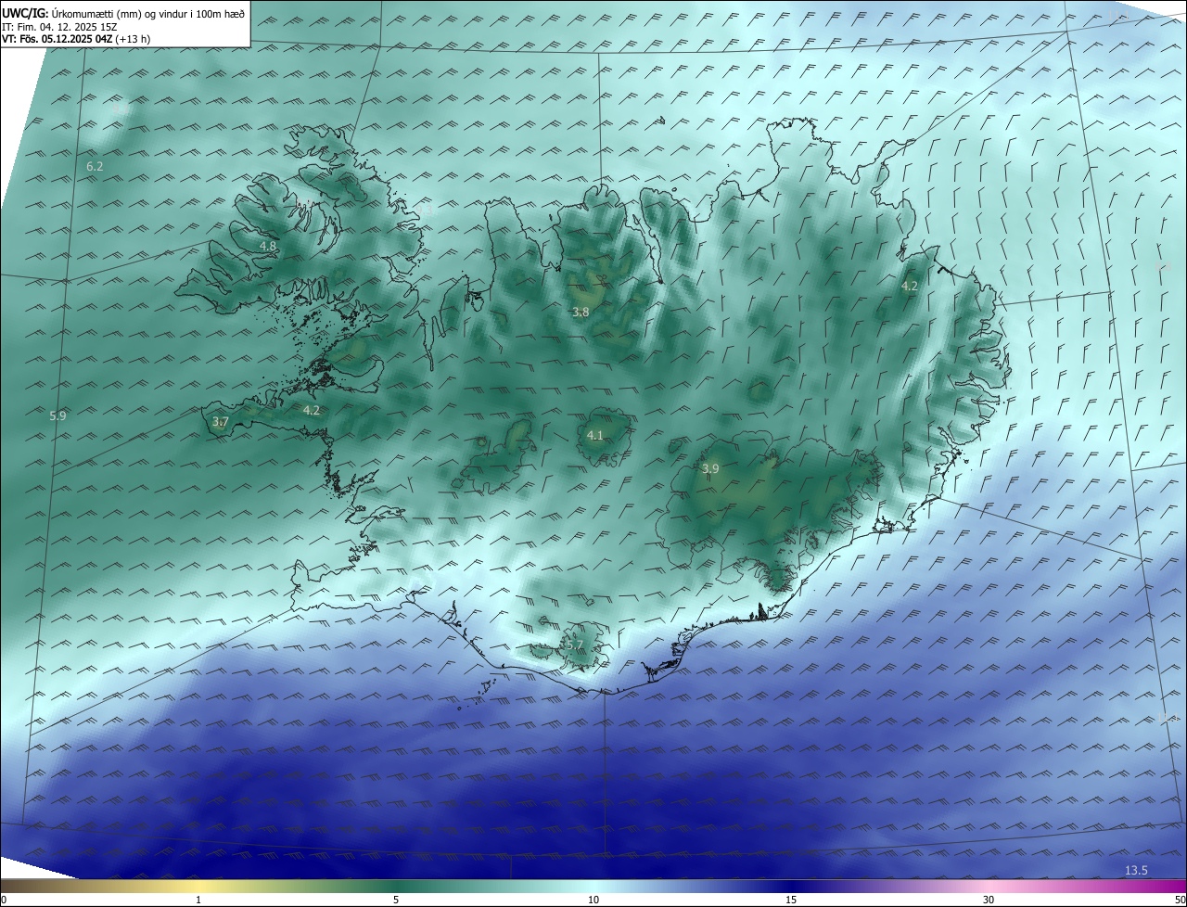
Task: Pick the yellow colorbar segment above tick 1
Action: point(198,886)
